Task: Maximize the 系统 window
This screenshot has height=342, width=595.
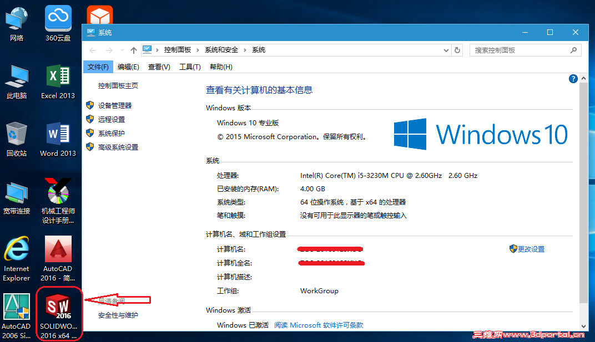Action: 550,33
